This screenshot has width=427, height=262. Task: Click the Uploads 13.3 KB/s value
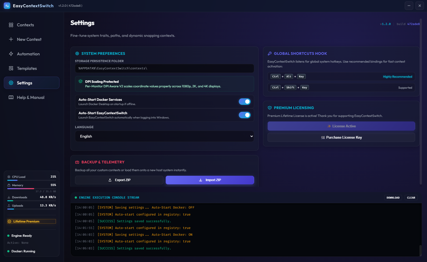48,205
